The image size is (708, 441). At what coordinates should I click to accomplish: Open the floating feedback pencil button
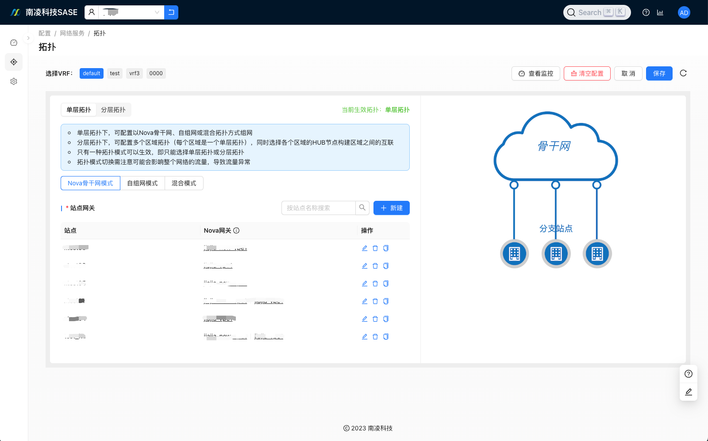(689, 392)
